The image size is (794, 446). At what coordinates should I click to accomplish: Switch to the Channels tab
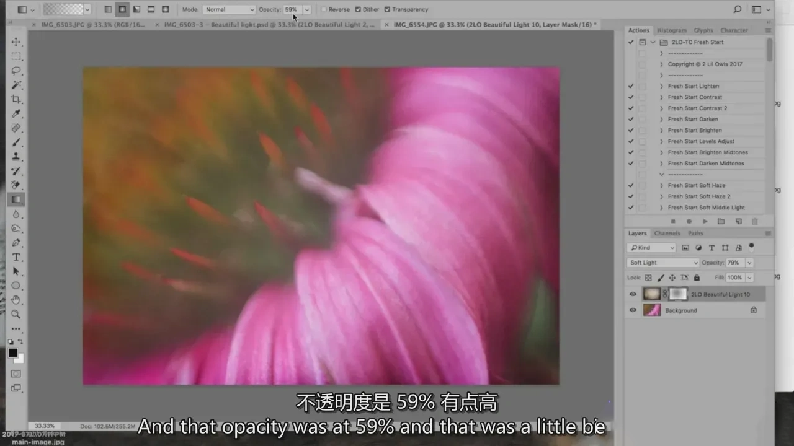click(667, 234)
